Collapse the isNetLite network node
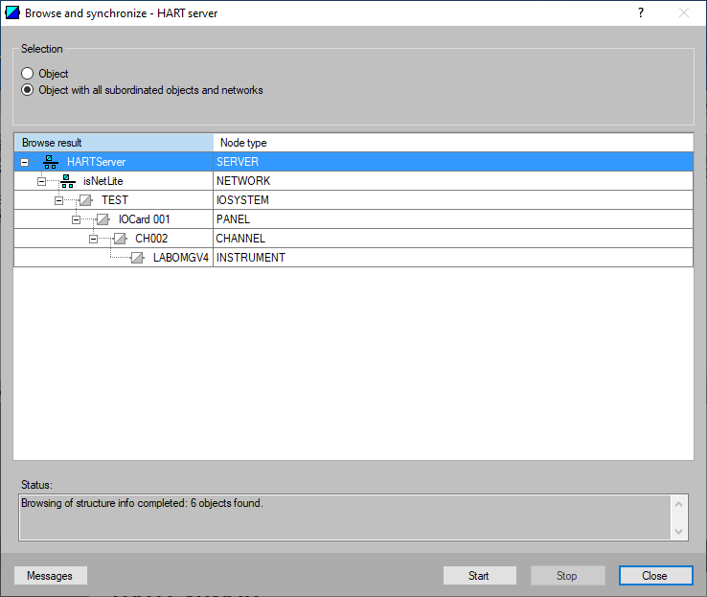The width and height of the screenshot is (707, 597). [41, 181]
